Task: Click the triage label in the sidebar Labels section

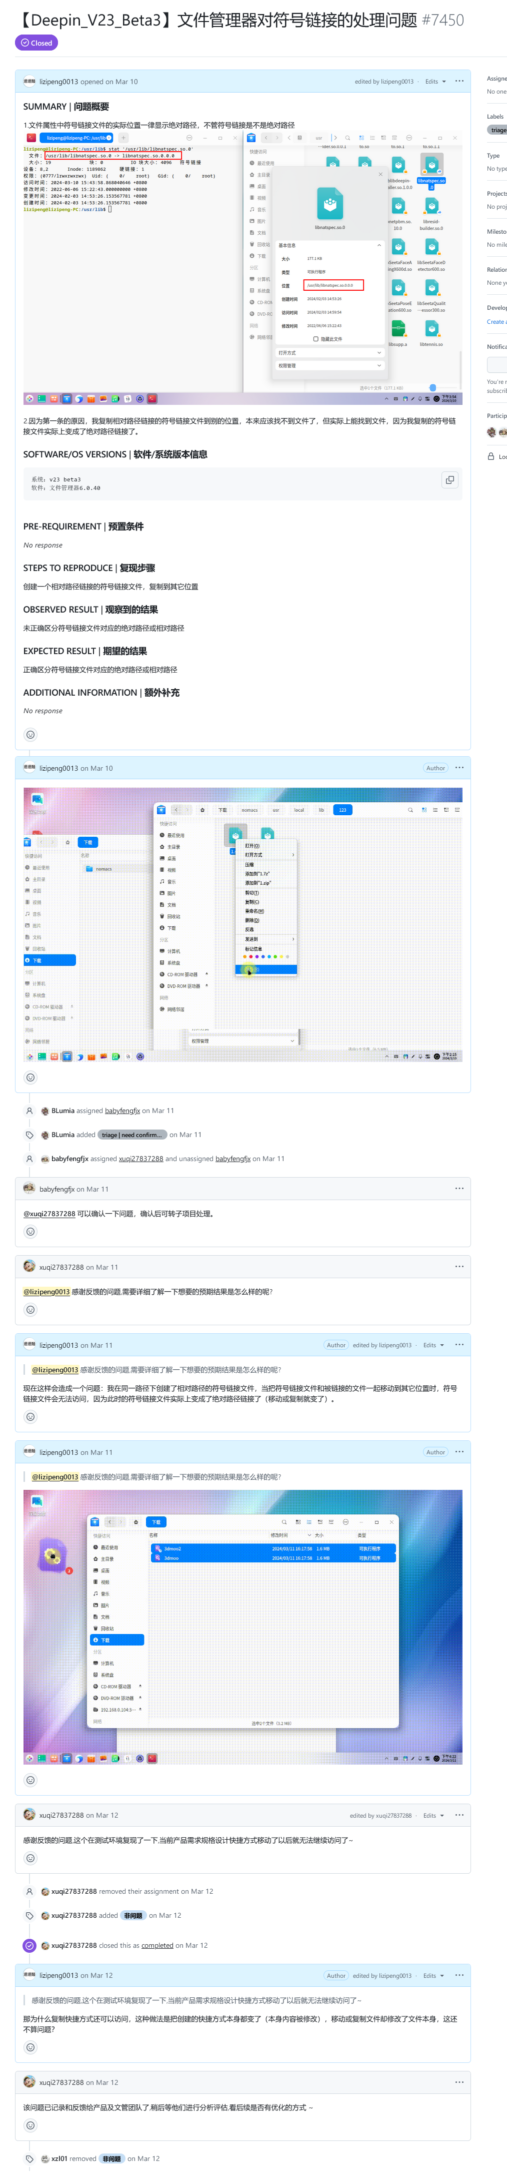Action: pyautogui.click(x=497, y=130)
